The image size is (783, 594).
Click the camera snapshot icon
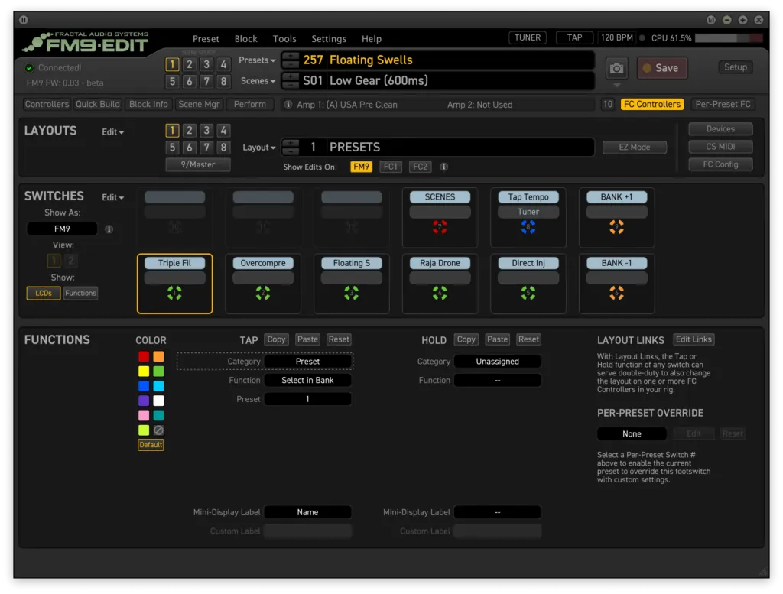616,68
